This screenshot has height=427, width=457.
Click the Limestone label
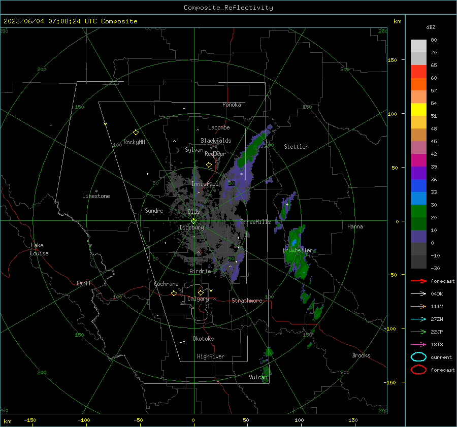click(96, 196)
